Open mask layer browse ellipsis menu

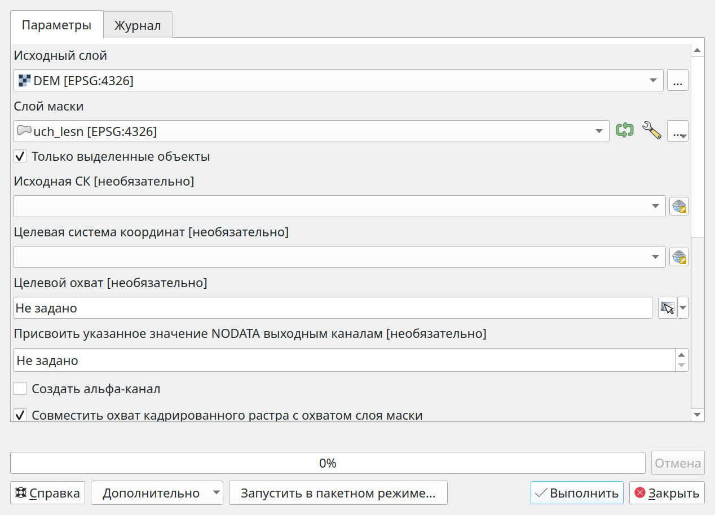[678, 131]
